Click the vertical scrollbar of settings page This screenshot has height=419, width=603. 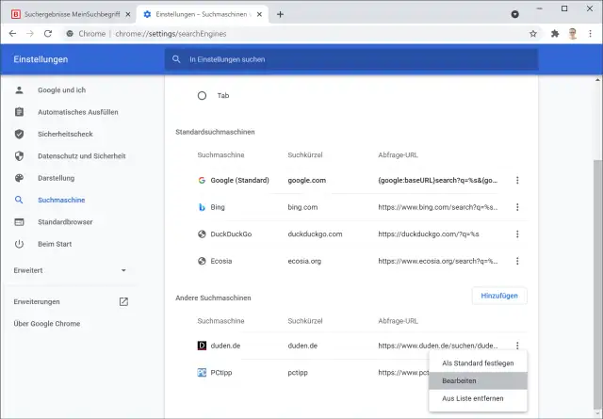(594, 235)
